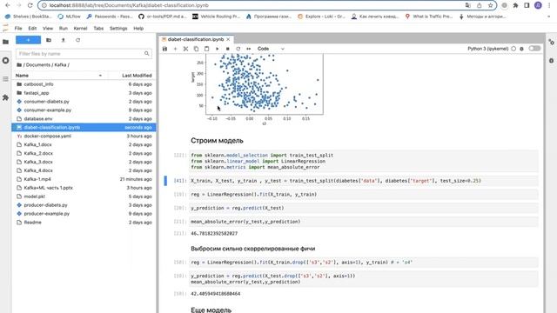Open the cell type dropdown showing Code

[x=271, y=49]
